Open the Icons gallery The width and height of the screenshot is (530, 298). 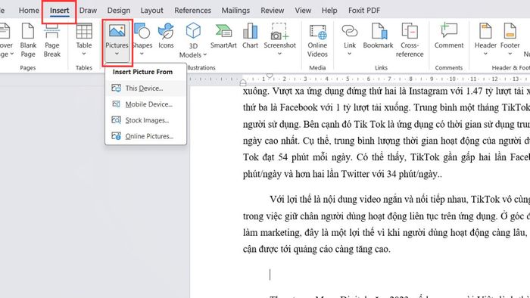coord(166,35)
